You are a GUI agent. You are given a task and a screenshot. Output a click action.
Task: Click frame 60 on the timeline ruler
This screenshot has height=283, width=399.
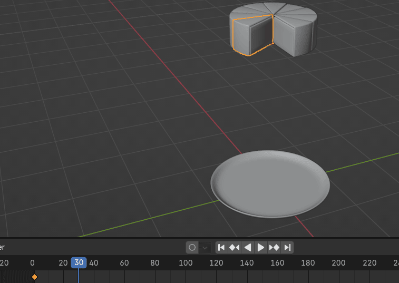(x=124, y=263)
